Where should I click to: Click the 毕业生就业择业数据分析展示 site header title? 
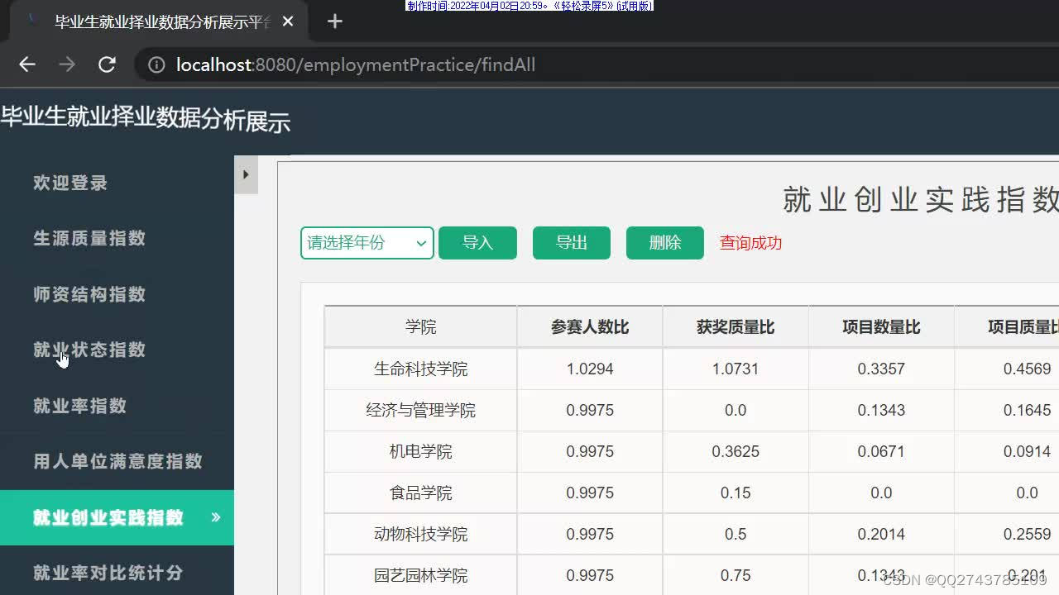(146, 120)
